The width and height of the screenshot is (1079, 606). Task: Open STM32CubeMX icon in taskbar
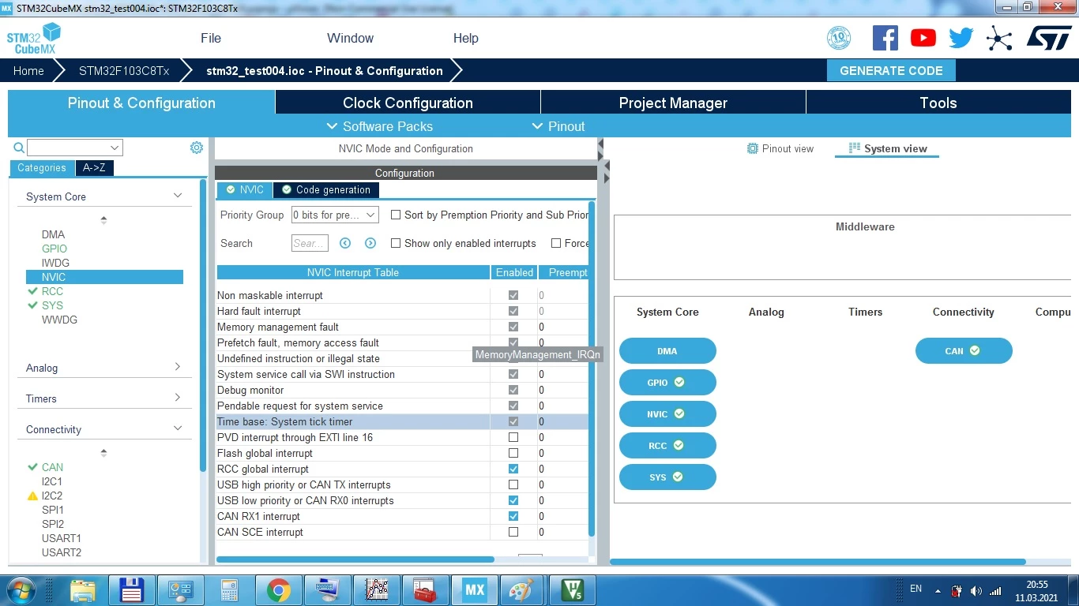(475, 590)
